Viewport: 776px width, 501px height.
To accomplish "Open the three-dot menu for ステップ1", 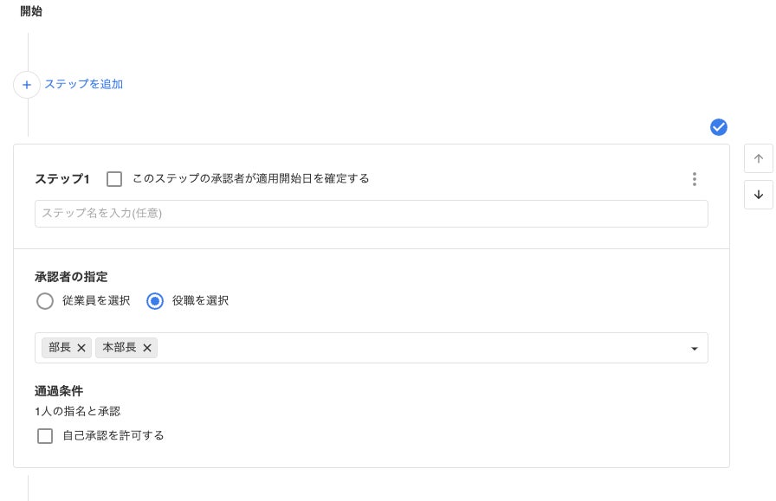I will click(694, 179).
